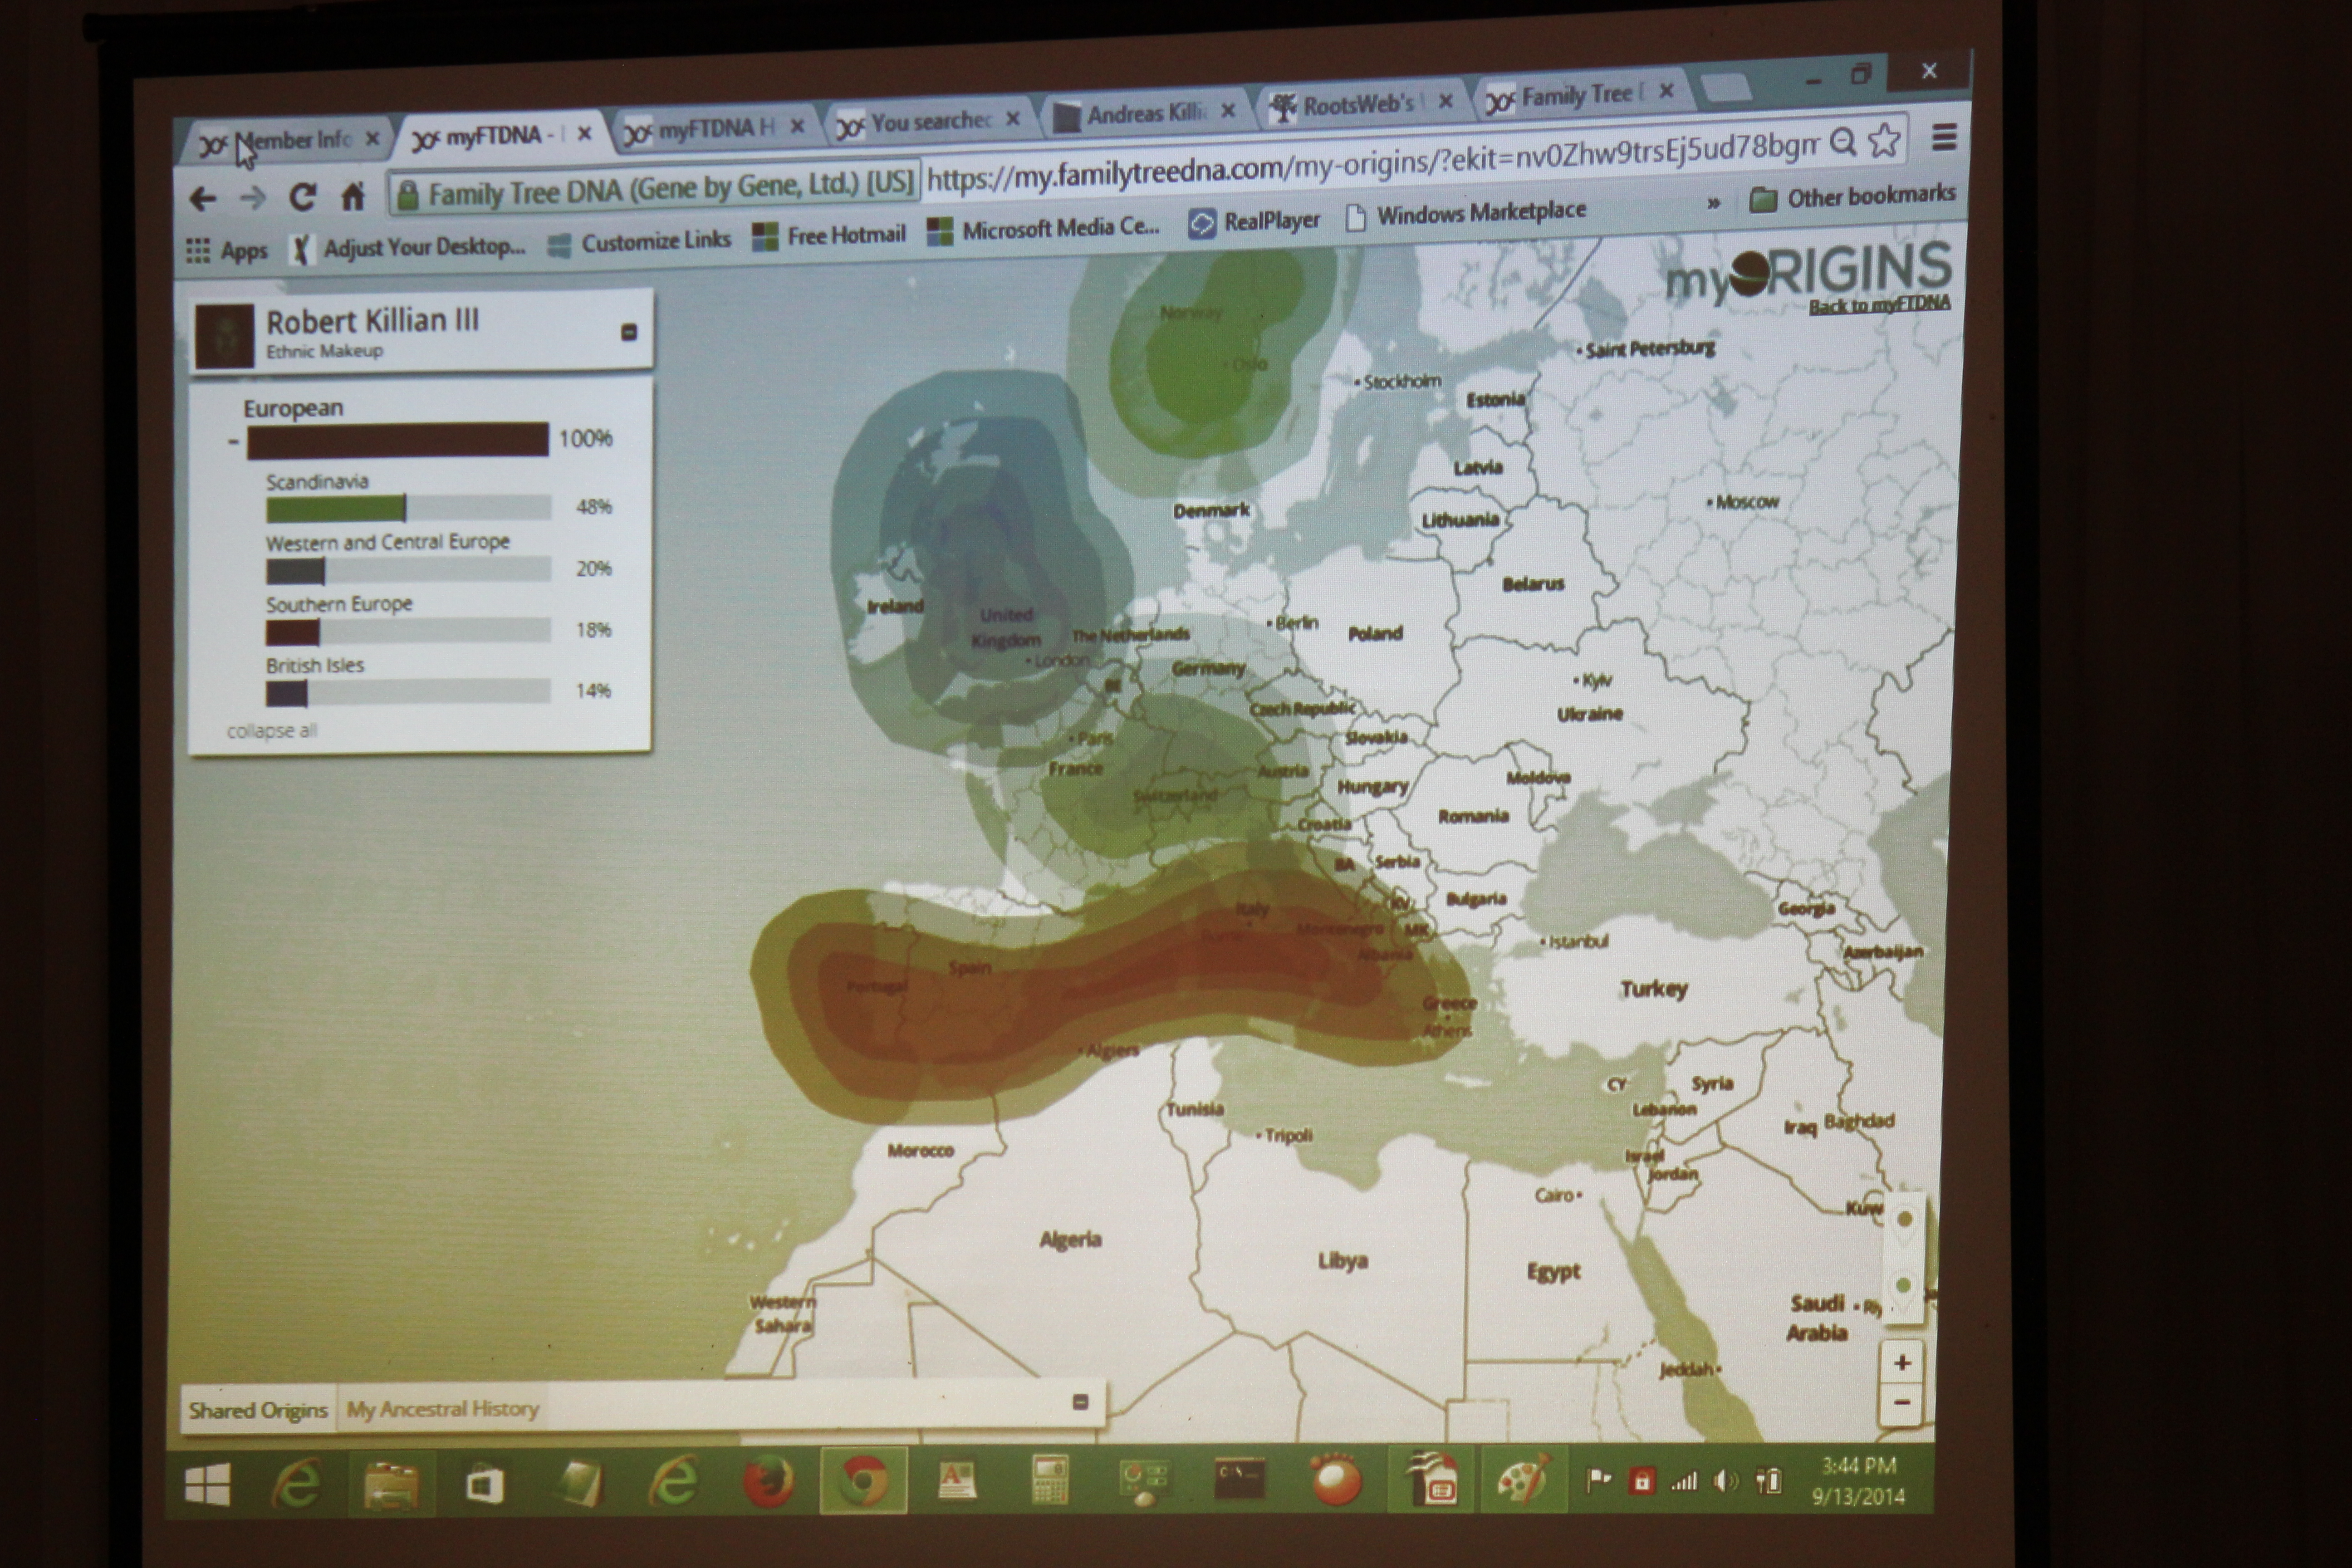Viewport: 2352px width, 1568px height.
Task: Close the active myFTDNA tab
Action: pos(585,133)
